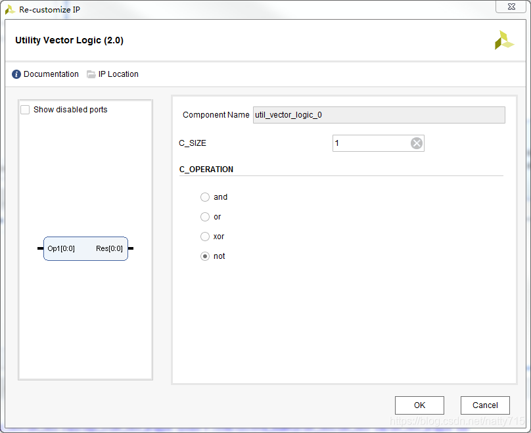Select the 'xor' operation
This screenshot has height=433, width=531.
205,237
